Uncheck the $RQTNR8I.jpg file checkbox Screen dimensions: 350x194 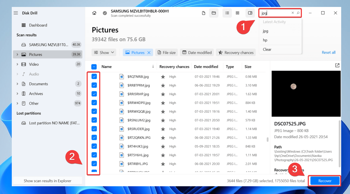coord(94,77)
